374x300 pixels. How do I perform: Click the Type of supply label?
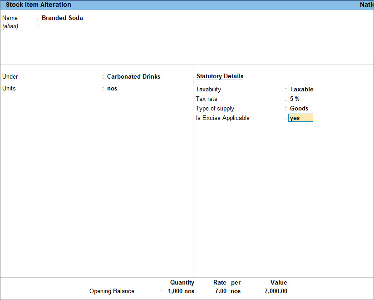[x=215, y=109]
